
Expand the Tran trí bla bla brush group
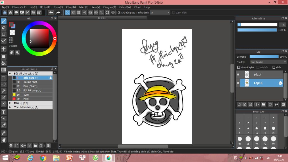(10, 107)
